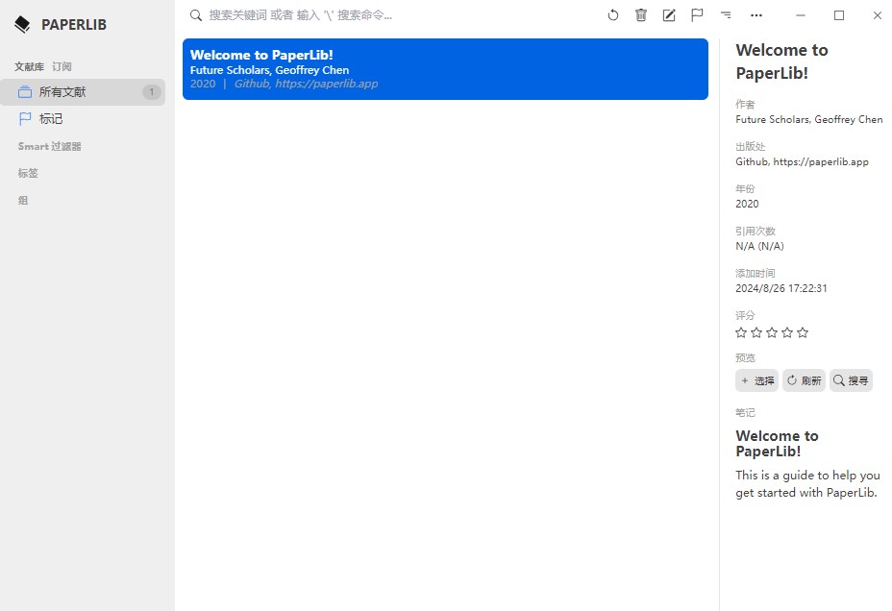Set rating to one star
This screenshot has height=611, width=892.
pyautogui.click(x=741, y=332)
